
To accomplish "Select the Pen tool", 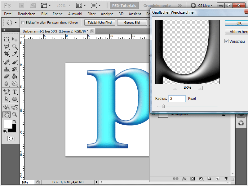I will point(7,91).
